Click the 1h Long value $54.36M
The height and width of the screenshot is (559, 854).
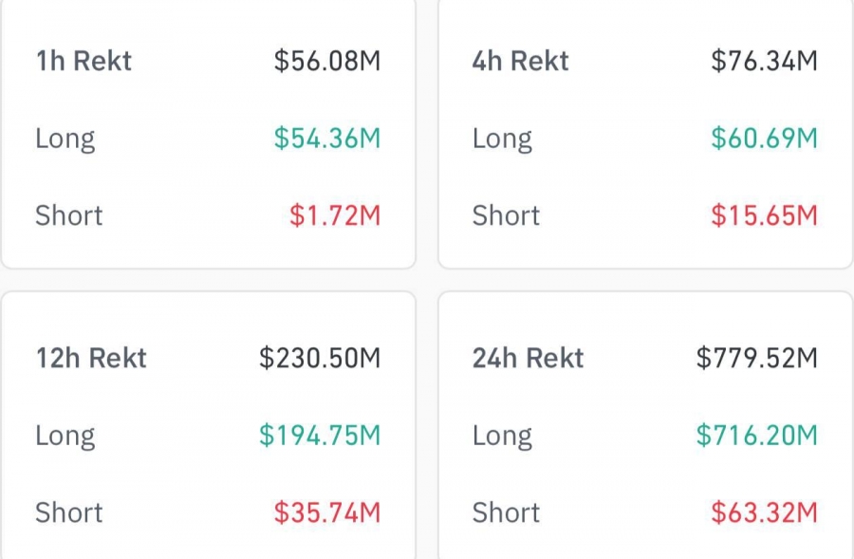tap(326, 139)
